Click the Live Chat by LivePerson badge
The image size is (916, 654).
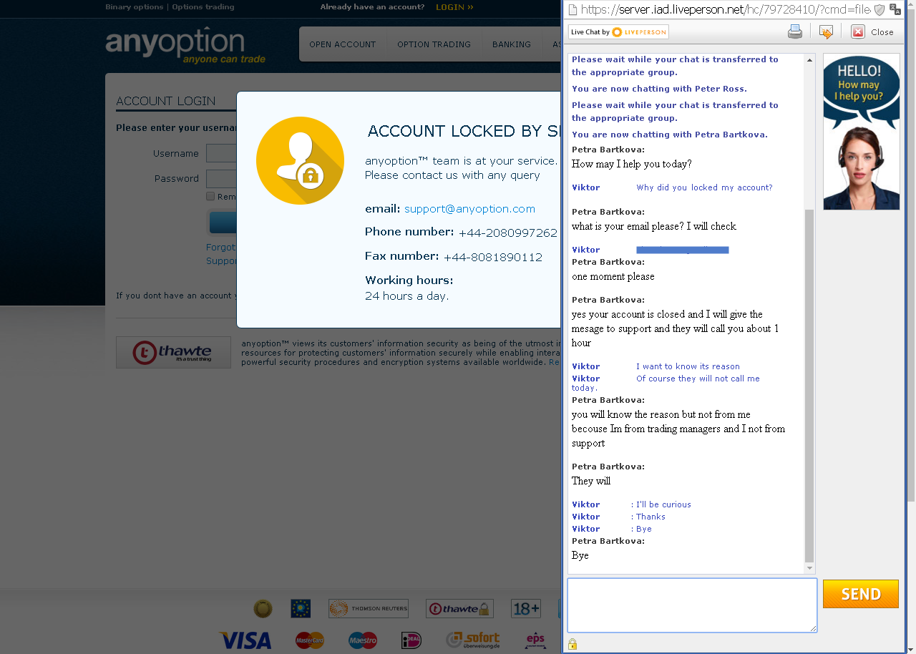618,31
